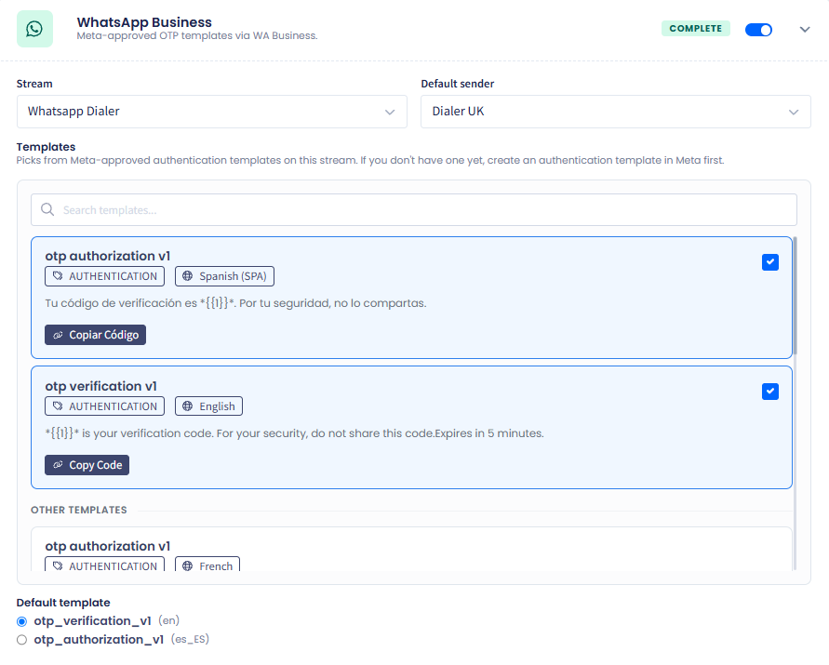
Task: Click the French otp authorization v1 template title
Action: 108,546
